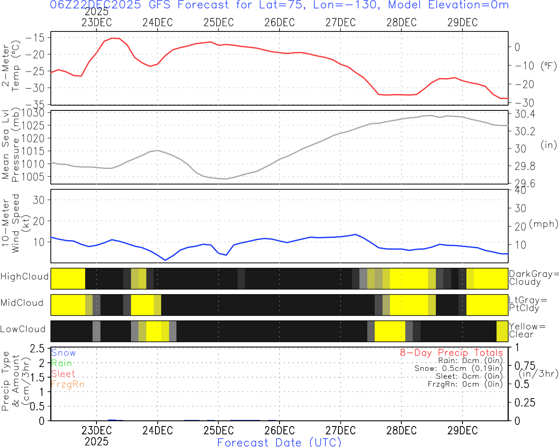This screenshot has width=559, height=447.
Task: Click the 'Mean Sea Lvl Pressure (mb)' axis label
Action: click(x=10, y=144)
